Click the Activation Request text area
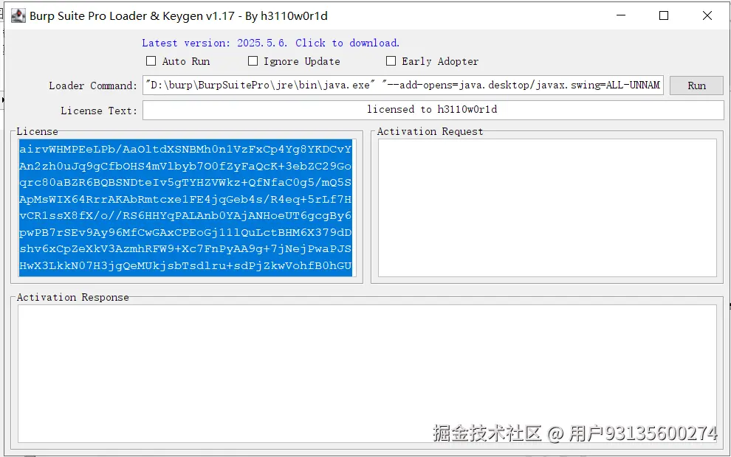731x457 pixels. coord(547,208)
